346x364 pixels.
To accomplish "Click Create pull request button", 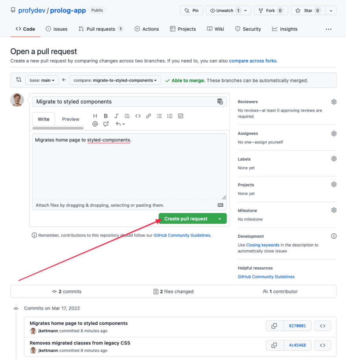I will 186,219.
